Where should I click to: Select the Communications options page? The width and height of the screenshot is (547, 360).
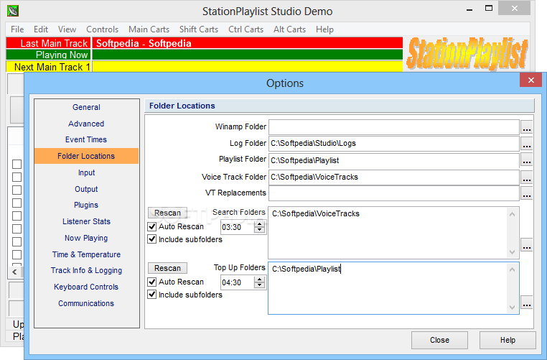(86, 303)
